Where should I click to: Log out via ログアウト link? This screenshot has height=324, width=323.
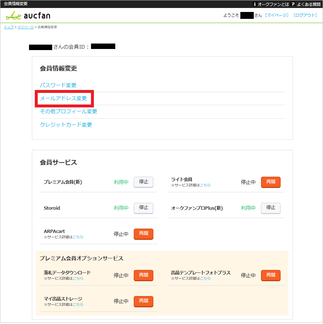pyautogui.click(x=306, y=16)
